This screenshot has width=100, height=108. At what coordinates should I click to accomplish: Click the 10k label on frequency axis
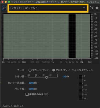(x=82, y=62)
